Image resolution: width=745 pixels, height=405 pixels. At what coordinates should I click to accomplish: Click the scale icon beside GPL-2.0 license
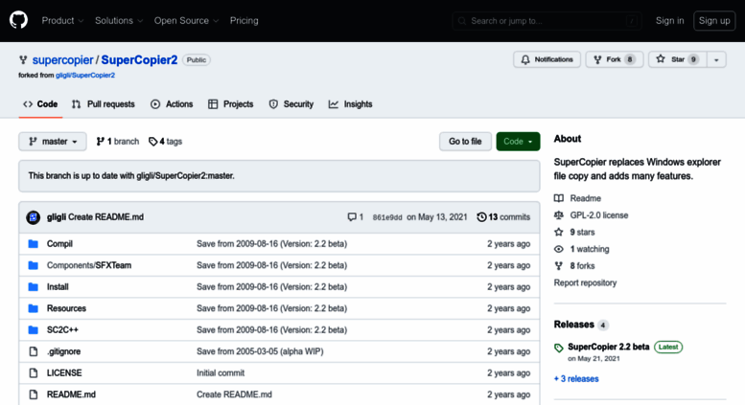(559, 215)
